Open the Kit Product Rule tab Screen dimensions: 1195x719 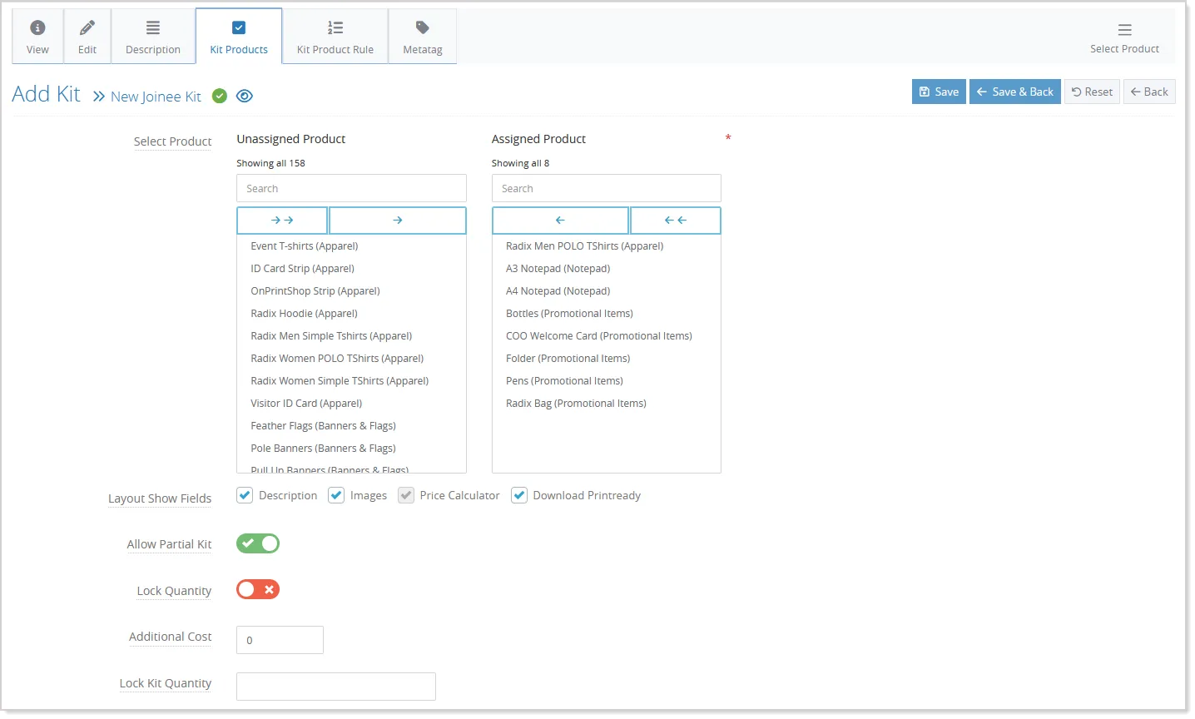click(335, 37)
